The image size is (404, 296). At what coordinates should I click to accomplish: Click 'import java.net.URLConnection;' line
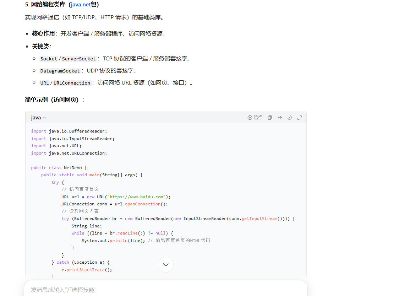pos(69,153)
